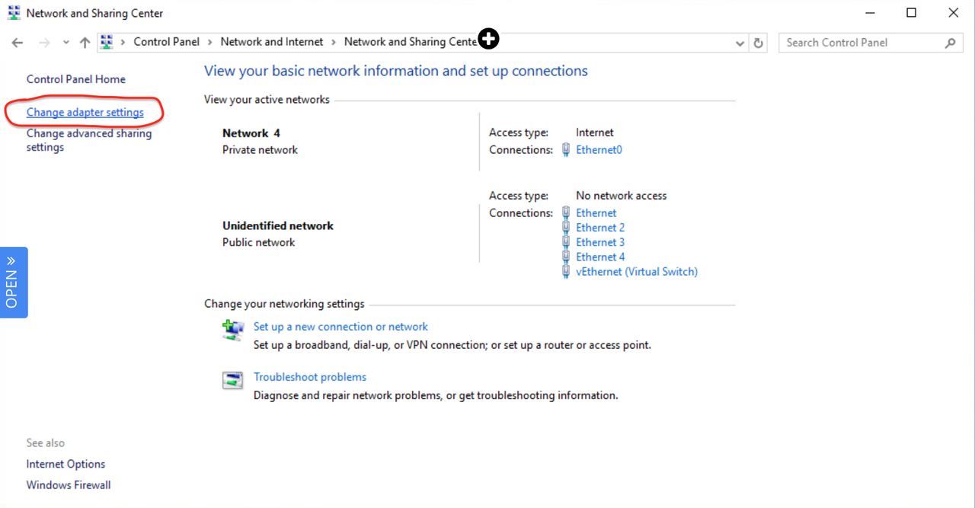Click the Troubleshoot problems monitor icon

(x=232, y=379)
